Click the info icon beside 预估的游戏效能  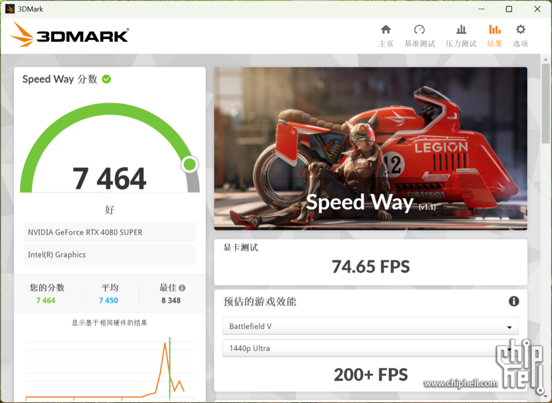[514, 301]
